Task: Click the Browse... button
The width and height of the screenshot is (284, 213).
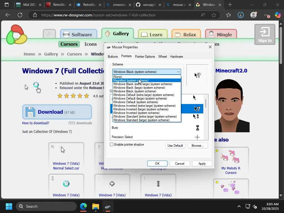Action: (x=197, y=145)
